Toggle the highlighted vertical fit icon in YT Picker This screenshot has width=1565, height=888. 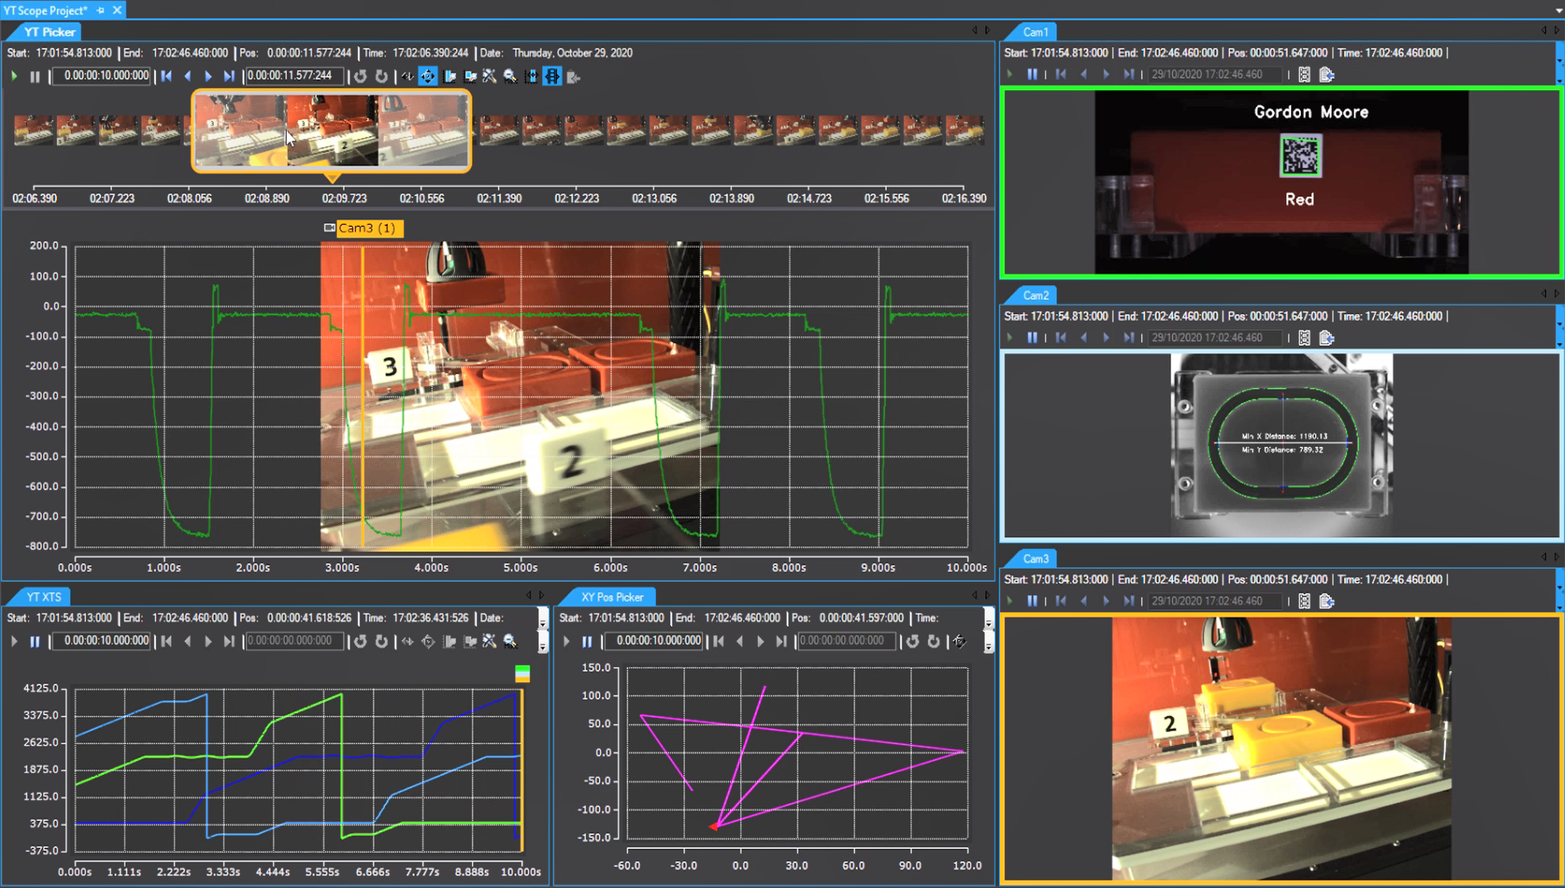click(x=552, y=76)
